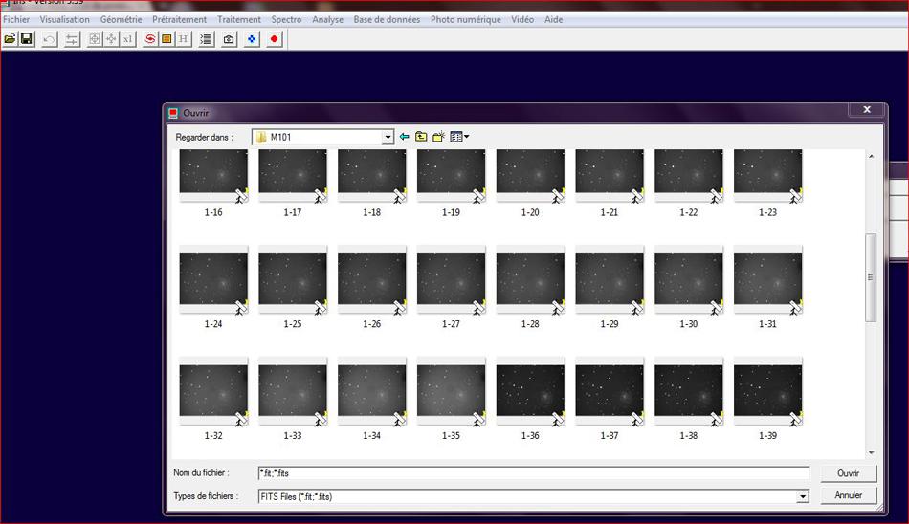Viewport: 909px width, 524px height.
Task: Click the 'Nom du fichier' input field
Action: click(x=533, y=473)
